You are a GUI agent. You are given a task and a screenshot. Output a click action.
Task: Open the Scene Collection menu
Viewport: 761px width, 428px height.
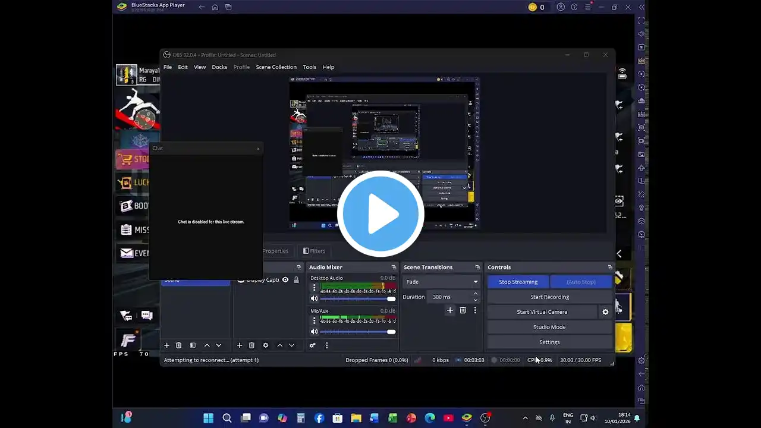point(276,67)
